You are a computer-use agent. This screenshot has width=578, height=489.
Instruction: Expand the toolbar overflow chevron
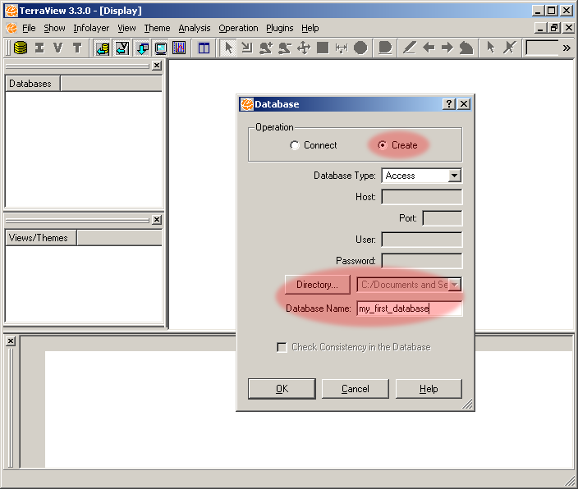(x=567, y=48)
